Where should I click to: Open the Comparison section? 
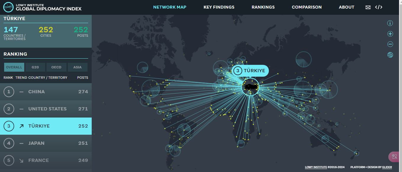click(306, 7)
